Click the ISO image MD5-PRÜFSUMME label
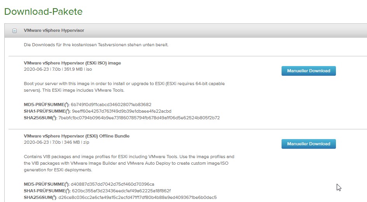Image resolution: width=367 pixels, height=202 pixels. 46,104
